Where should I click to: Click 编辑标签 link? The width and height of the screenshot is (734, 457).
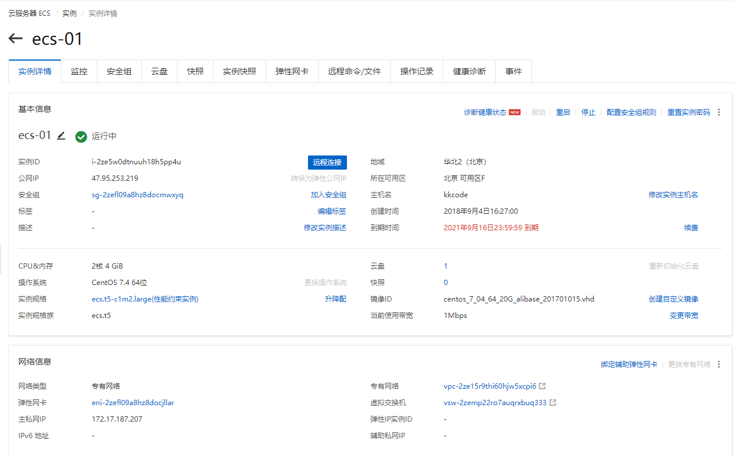tap(332, 211)
